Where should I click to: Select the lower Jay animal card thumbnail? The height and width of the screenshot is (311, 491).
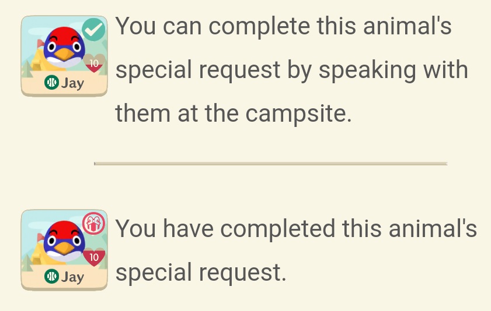[x=64, y=250]
